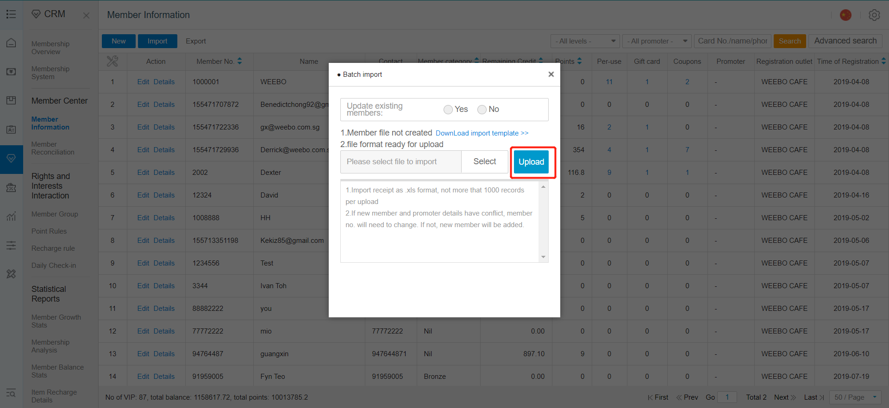Viewport: 889px width, 408px height.
Task: Open Recharge rule menu item
Action: [x=53, y=248]
